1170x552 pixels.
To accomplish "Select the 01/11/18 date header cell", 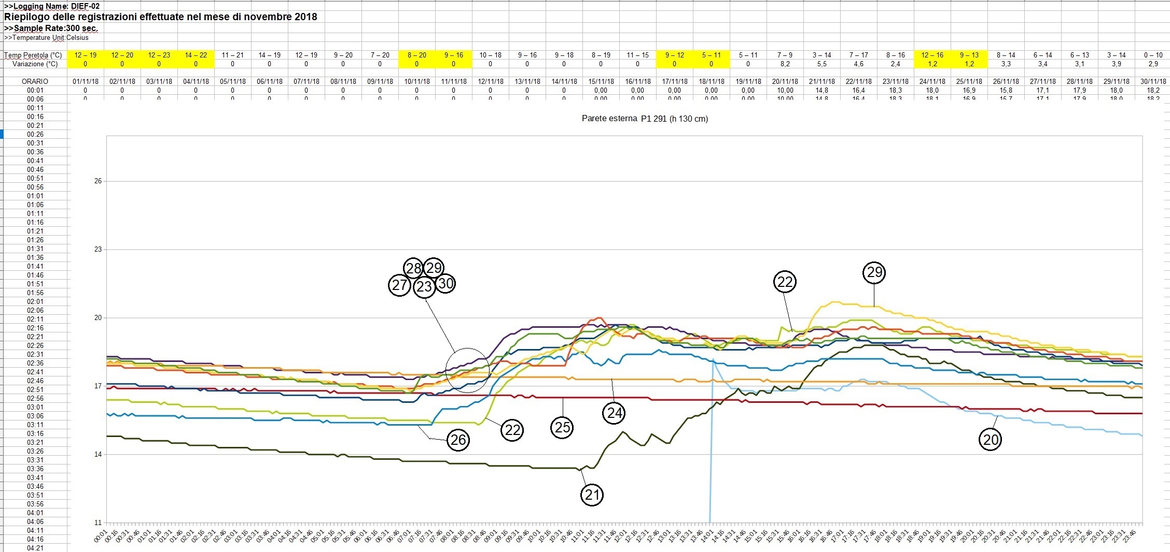I will pyautogui.click(x=86, y=82).
